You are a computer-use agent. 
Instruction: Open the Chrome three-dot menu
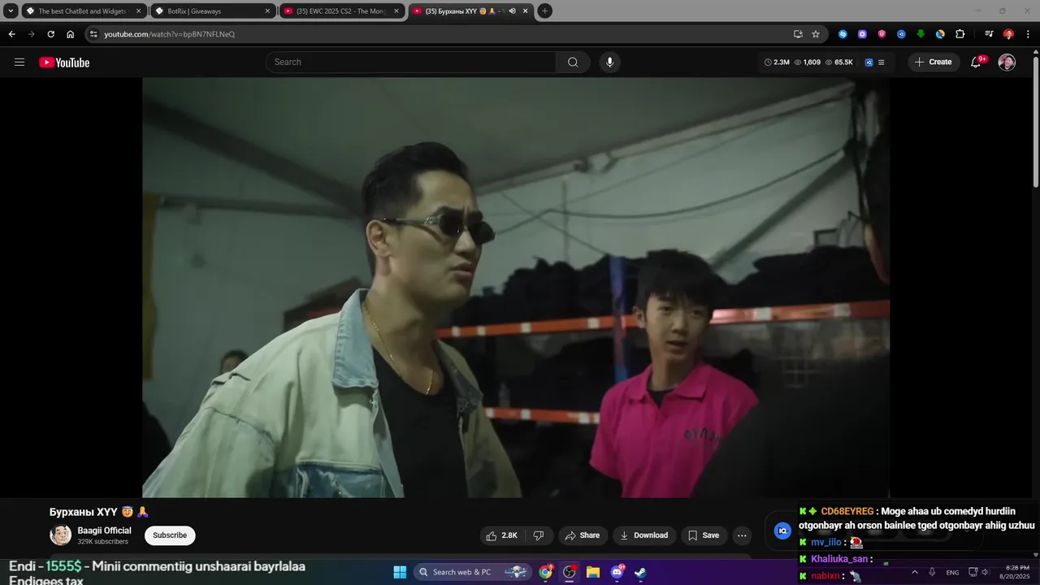[x=1027, y=34]
